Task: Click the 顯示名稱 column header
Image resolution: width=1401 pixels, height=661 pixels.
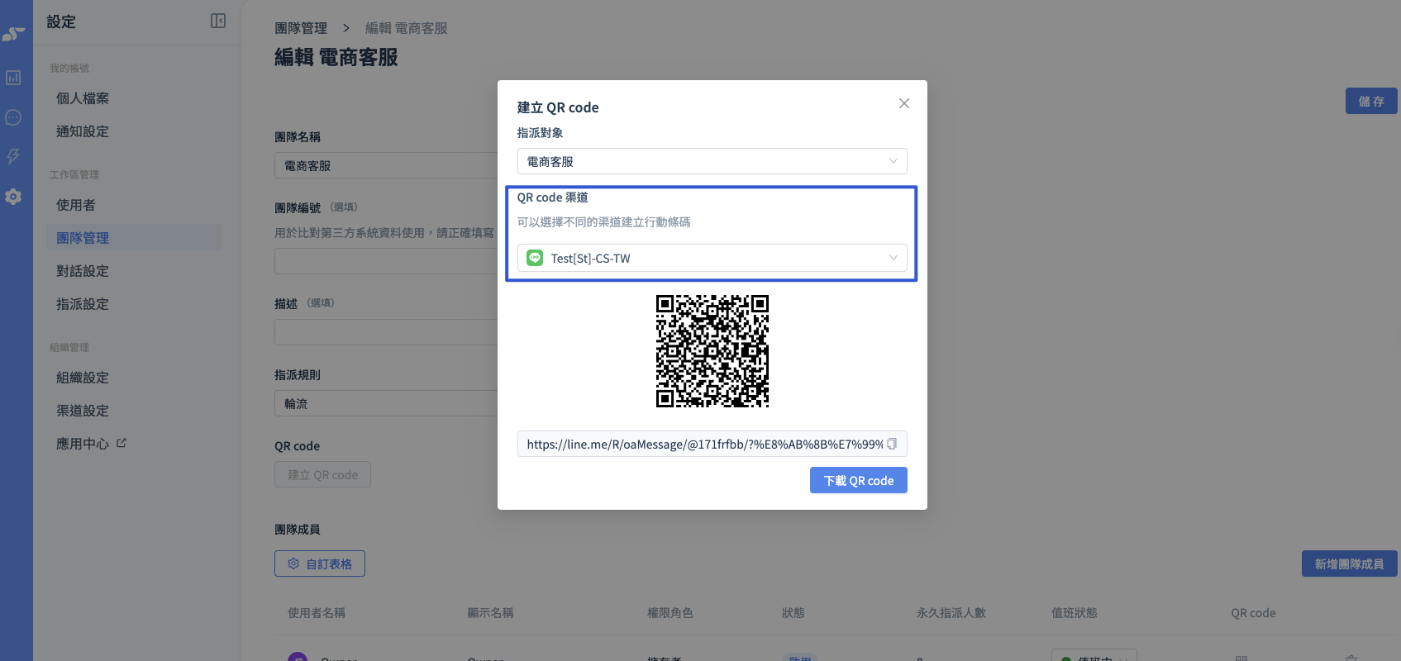Action: click(490, 613)
